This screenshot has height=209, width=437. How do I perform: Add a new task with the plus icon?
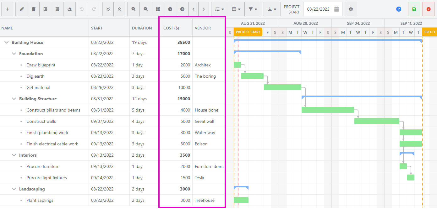tap(7, 9)
